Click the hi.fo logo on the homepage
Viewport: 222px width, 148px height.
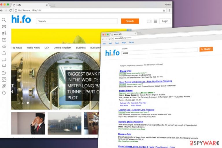point(21,19)
